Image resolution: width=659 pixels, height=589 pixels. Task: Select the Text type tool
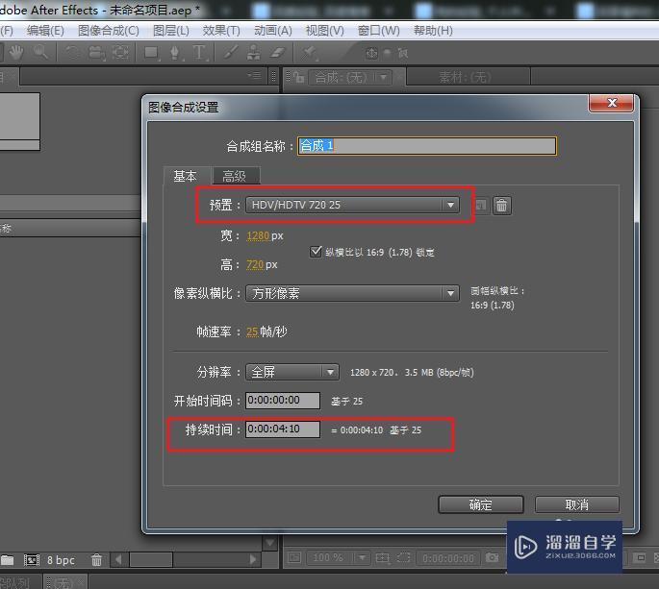pos(200,53)
